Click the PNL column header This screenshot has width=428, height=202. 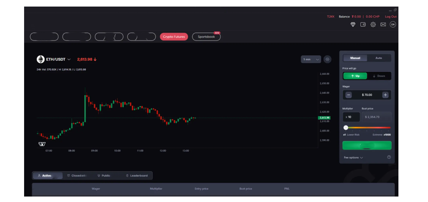(287, 189)
